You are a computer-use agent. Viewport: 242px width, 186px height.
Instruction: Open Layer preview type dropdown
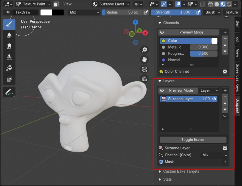pyautogui.click(x=209, y=90)
